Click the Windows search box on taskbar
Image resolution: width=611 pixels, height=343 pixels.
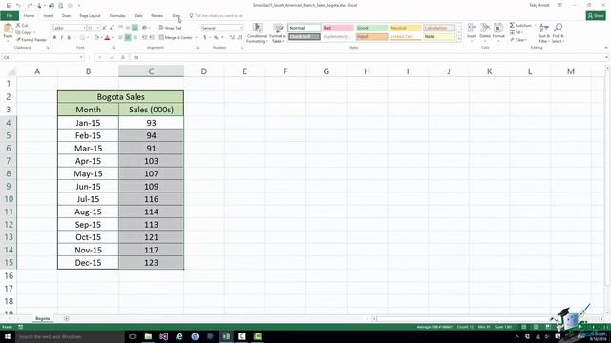click(70, 336)
